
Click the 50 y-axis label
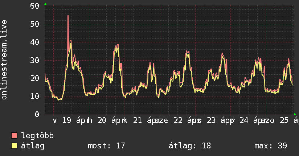click(x=35, y=24)
